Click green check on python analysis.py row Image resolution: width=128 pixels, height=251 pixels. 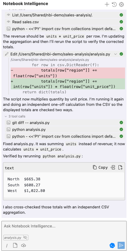click(x=121, y=129)
